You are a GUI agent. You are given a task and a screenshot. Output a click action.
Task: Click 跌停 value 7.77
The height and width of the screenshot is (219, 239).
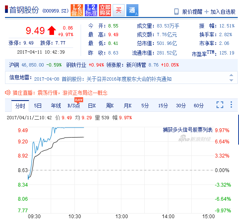(x=61, y=43)
